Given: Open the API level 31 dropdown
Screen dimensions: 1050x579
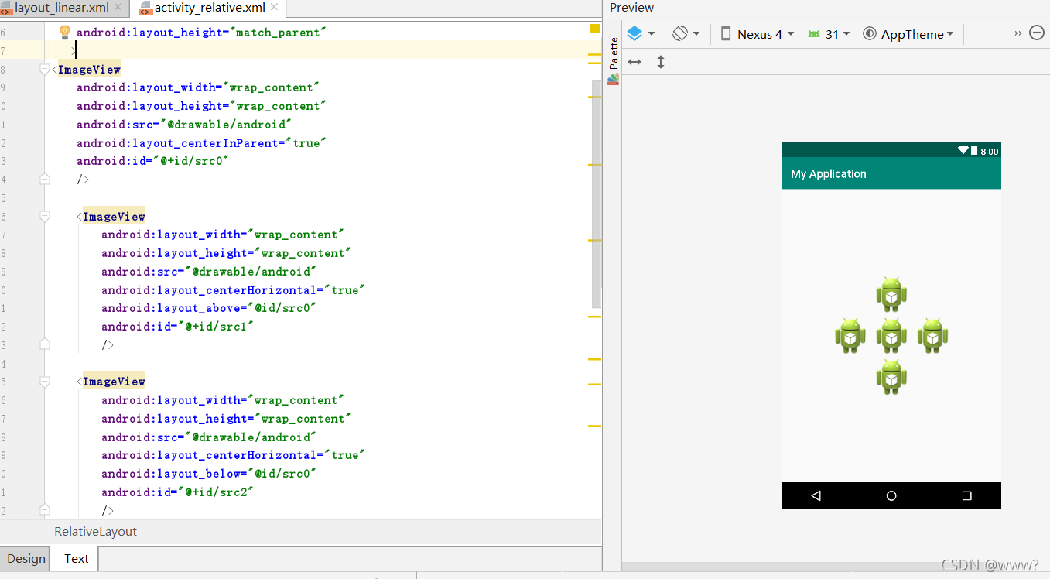Looking at the screenshot, I should point(829,34).
